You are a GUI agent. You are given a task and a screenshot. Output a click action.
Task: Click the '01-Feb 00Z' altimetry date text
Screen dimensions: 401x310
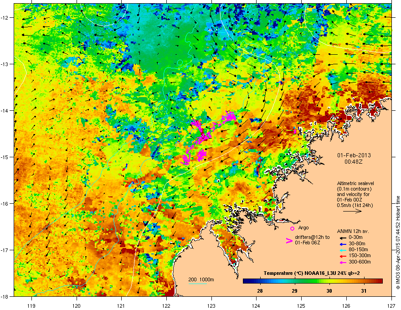(350, 200)
